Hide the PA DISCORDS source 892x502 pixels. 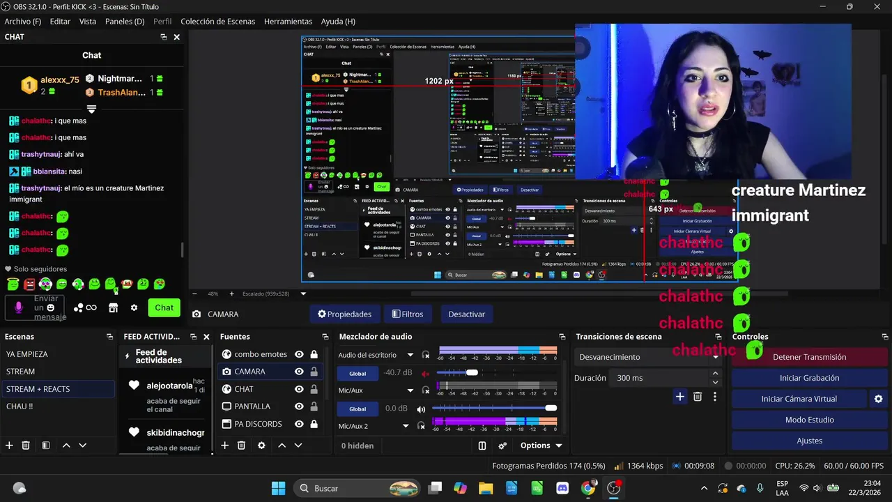click(299, 424)
